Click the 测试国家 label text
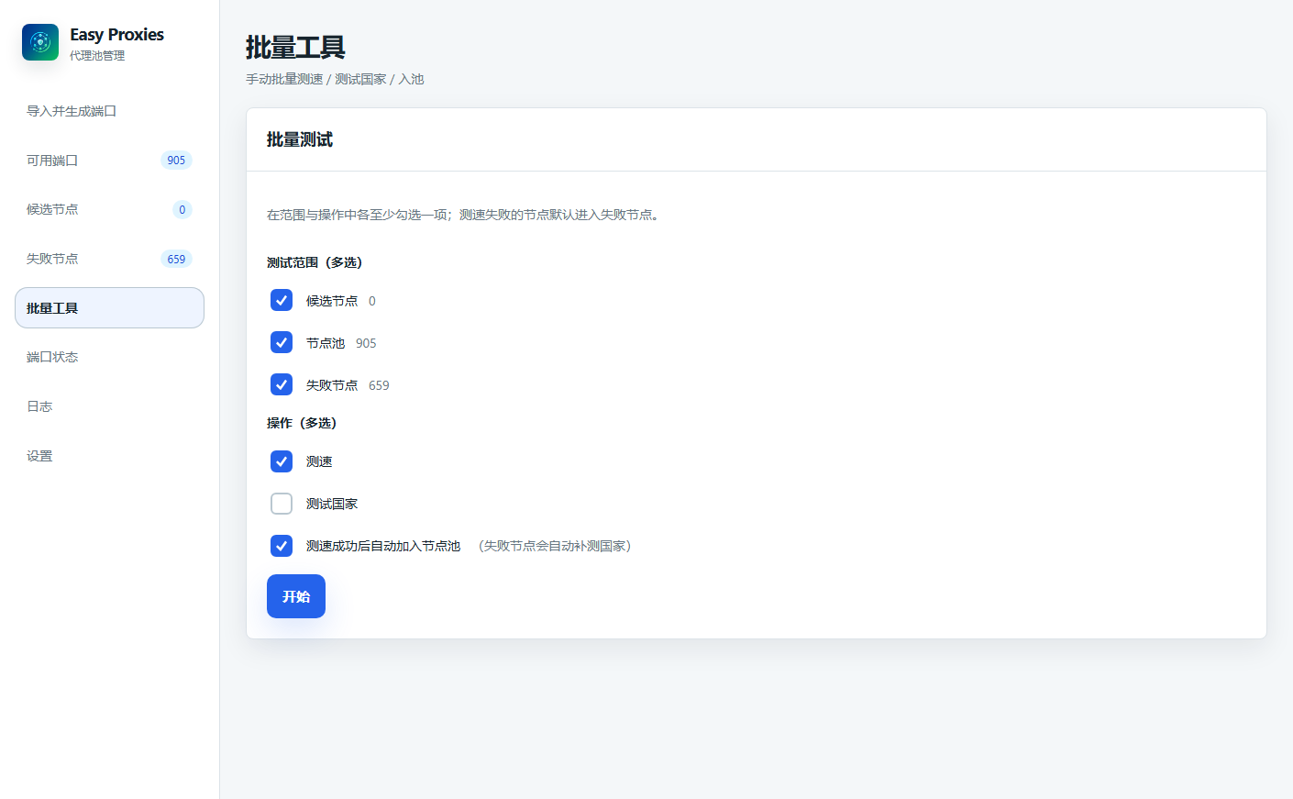 tap(332, 504)
